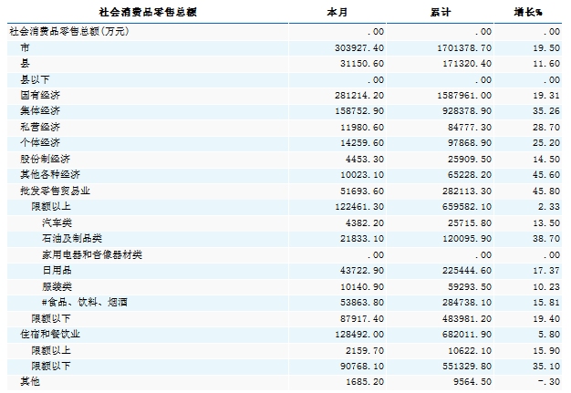Click value 51693.60 for 批发零售贸易业
Image resolution: width=571 pixels, height=393 pixels.
(x=362, y=191)
